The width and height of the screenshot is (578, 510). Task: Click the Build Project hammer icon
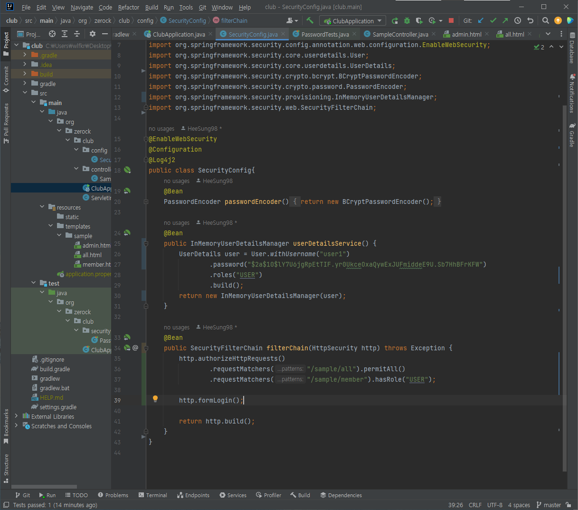click(310, 20)
